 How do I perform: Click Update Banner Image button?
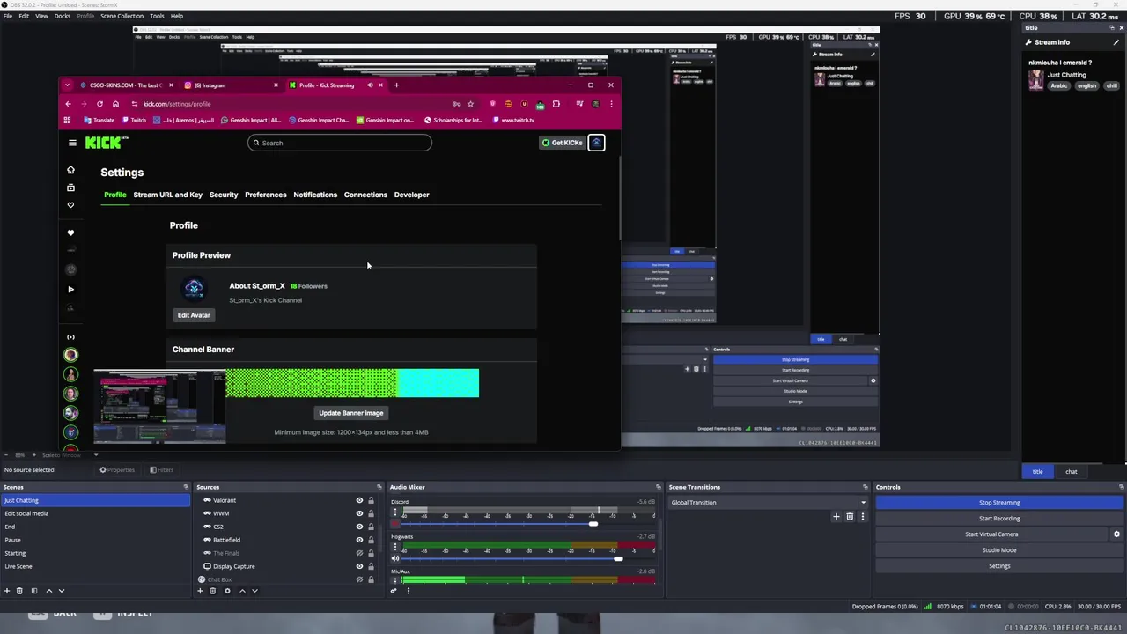tap(350, 413)
